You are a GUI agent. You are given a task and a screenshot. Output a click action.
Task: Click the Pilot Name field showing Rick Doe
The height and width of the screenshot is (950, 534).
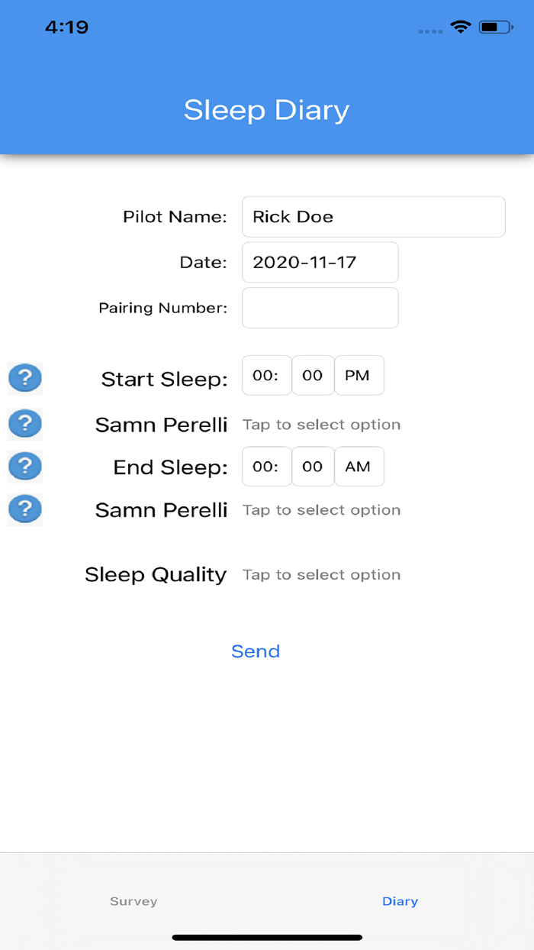point(373,216)
